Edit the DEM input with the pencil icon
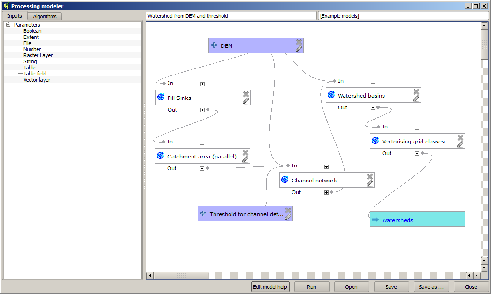 (x=299, y=49)
